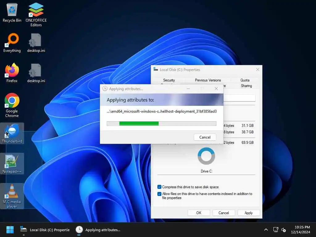
Task: Select the upper desktop.ini file icon
Action: [x=36, y=43]
